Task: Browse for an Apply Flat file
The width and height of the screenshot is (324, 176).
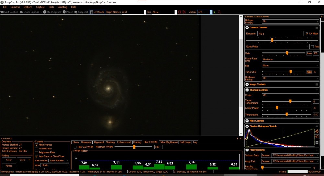Action: [266, 161]
